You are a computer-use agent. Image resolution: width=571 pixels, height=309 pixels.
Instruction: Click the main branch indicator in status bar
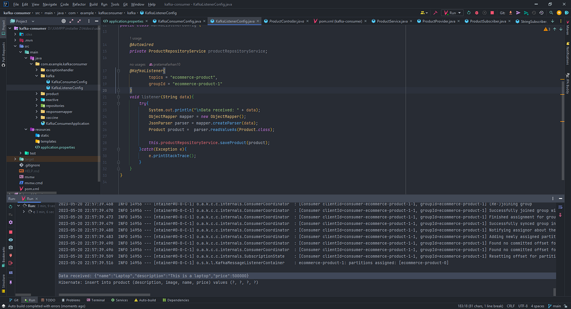[x=555, y=306]
